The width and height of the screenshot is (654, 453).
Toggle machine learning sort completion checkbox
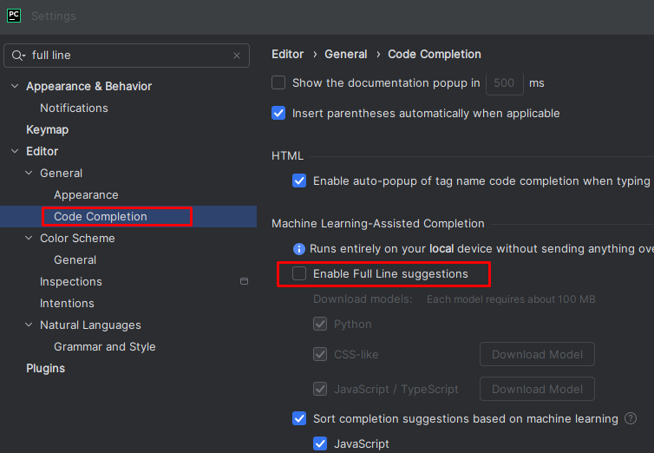(299, 418)
